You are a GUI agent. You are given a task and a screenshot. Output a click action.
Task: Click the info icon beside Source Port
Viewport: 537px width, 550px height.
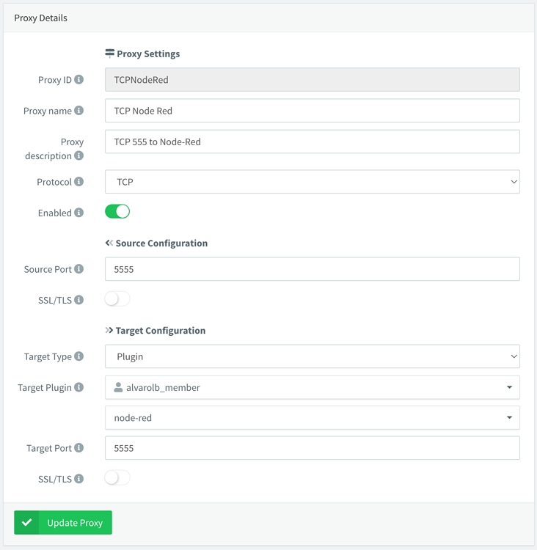point(78,269)
